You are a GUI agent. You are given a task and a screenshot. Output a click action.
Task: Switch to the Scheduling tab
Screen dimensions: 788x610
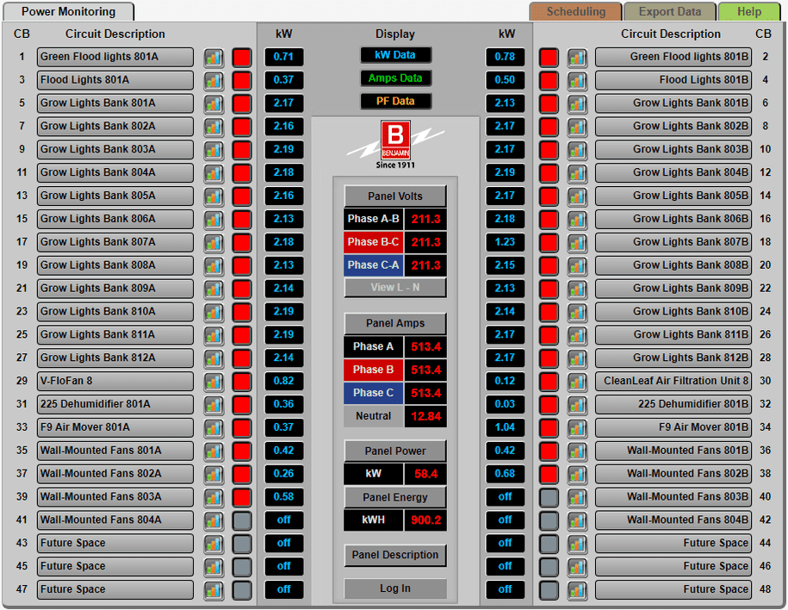click(x=575, y=12)
